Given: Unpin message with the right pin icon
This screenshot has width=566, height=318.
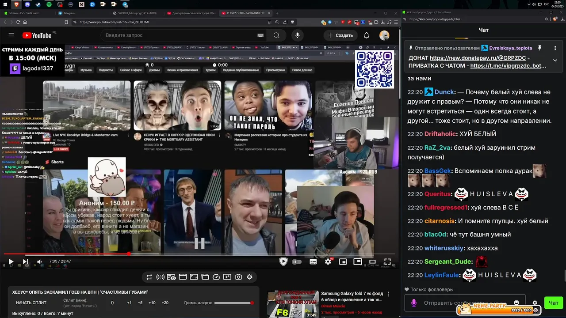Looking at the screenshot, I should point(539,48).
